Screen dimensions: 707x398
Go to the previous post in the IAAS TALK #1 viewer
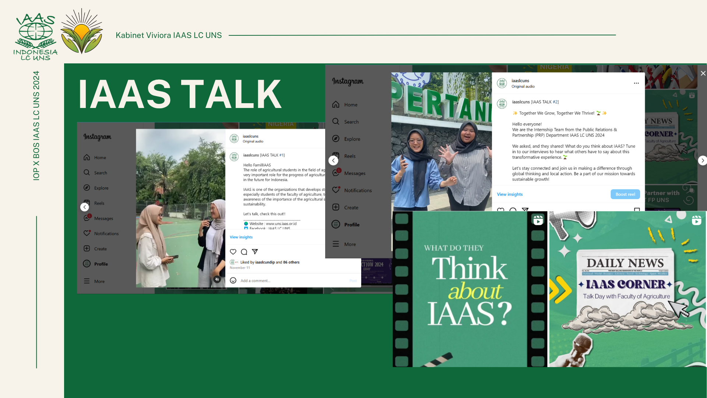(x=84, y=207)
